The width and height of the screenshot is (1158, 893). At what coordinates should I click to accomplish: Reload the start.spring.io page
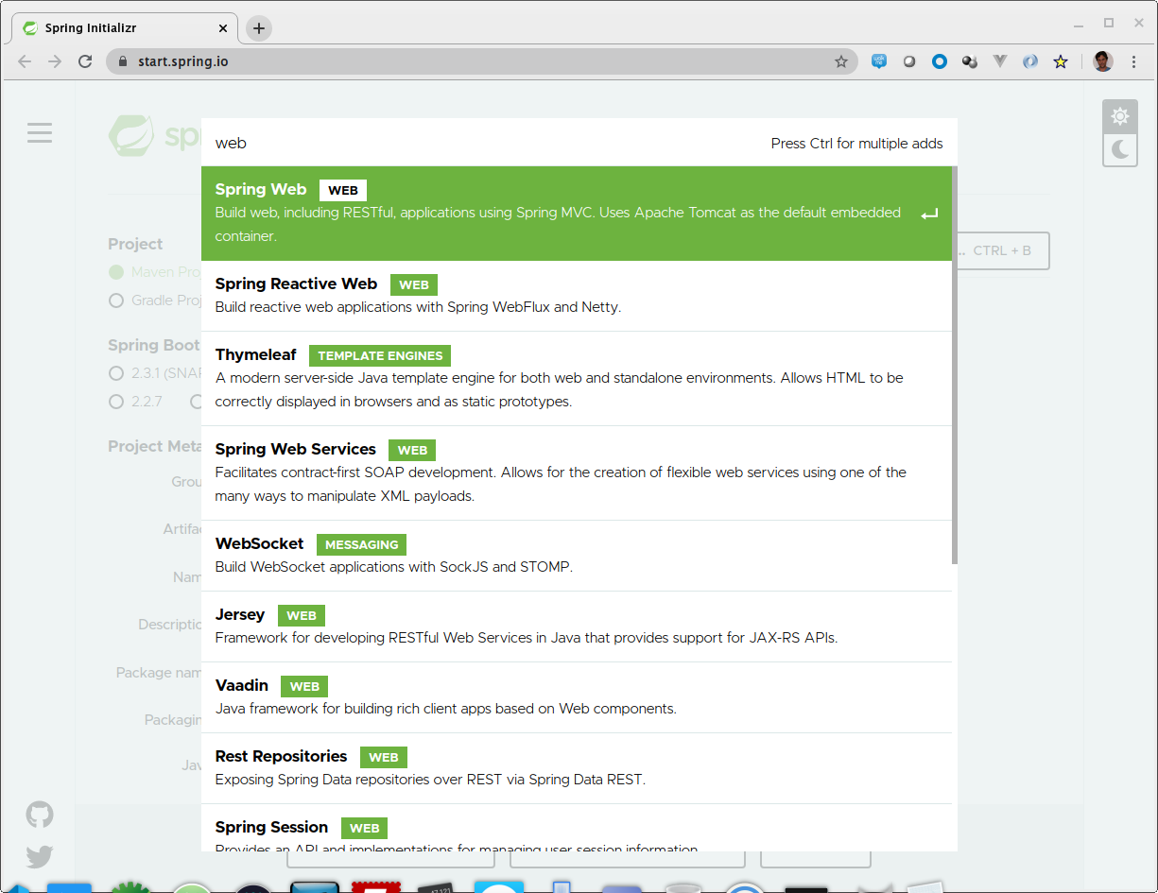[85, 61]
